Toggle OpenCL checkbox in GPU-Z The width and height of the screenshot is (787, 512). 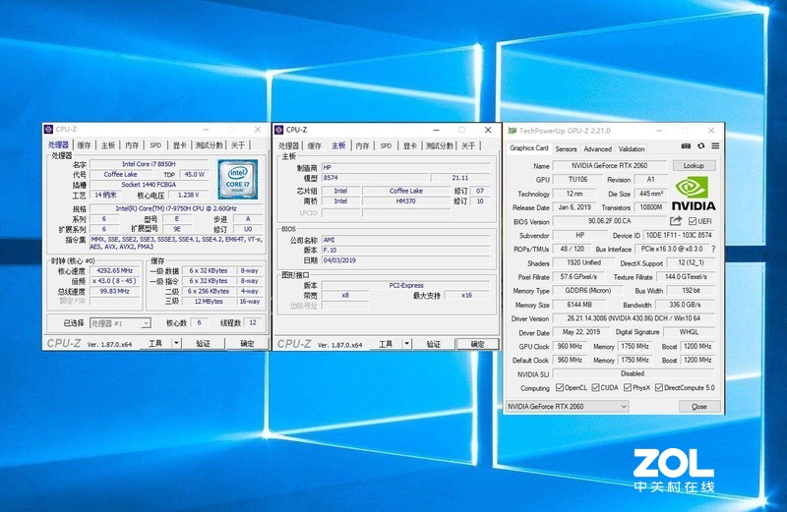click(x=559, y=387)
